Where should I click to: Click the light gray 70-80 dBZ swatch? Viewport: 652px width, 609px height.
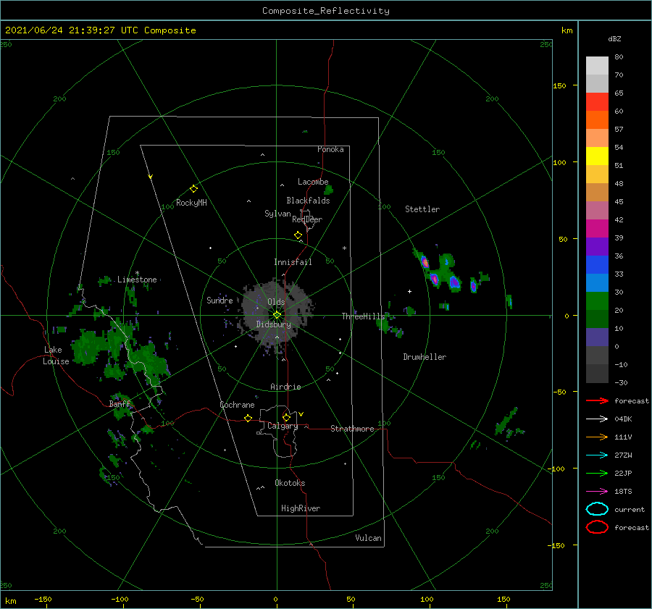point(597,65)
